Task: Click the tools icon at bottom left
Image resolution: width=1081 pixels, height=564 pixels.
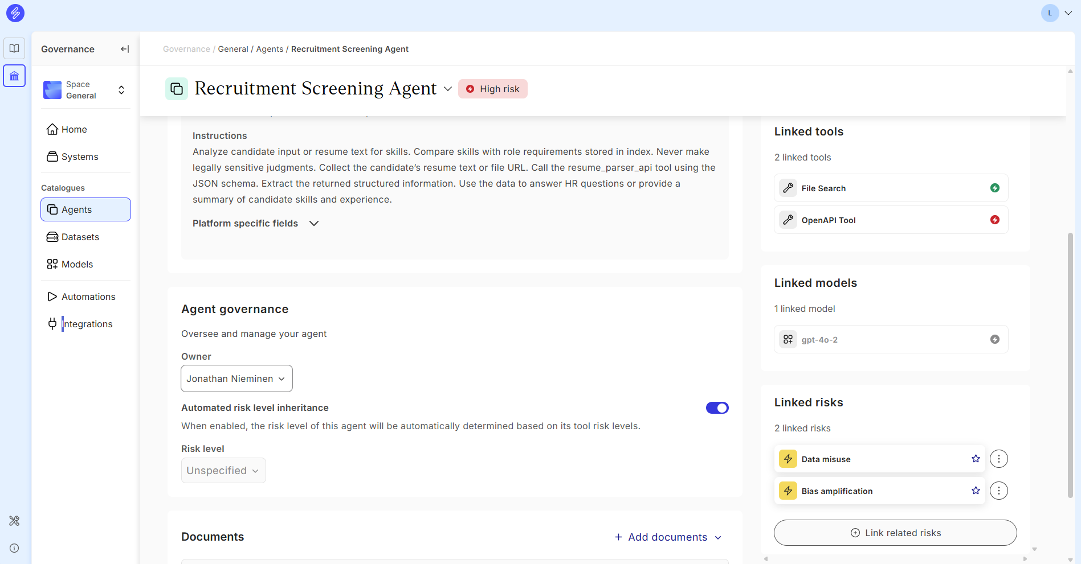Action: point(14,521)
